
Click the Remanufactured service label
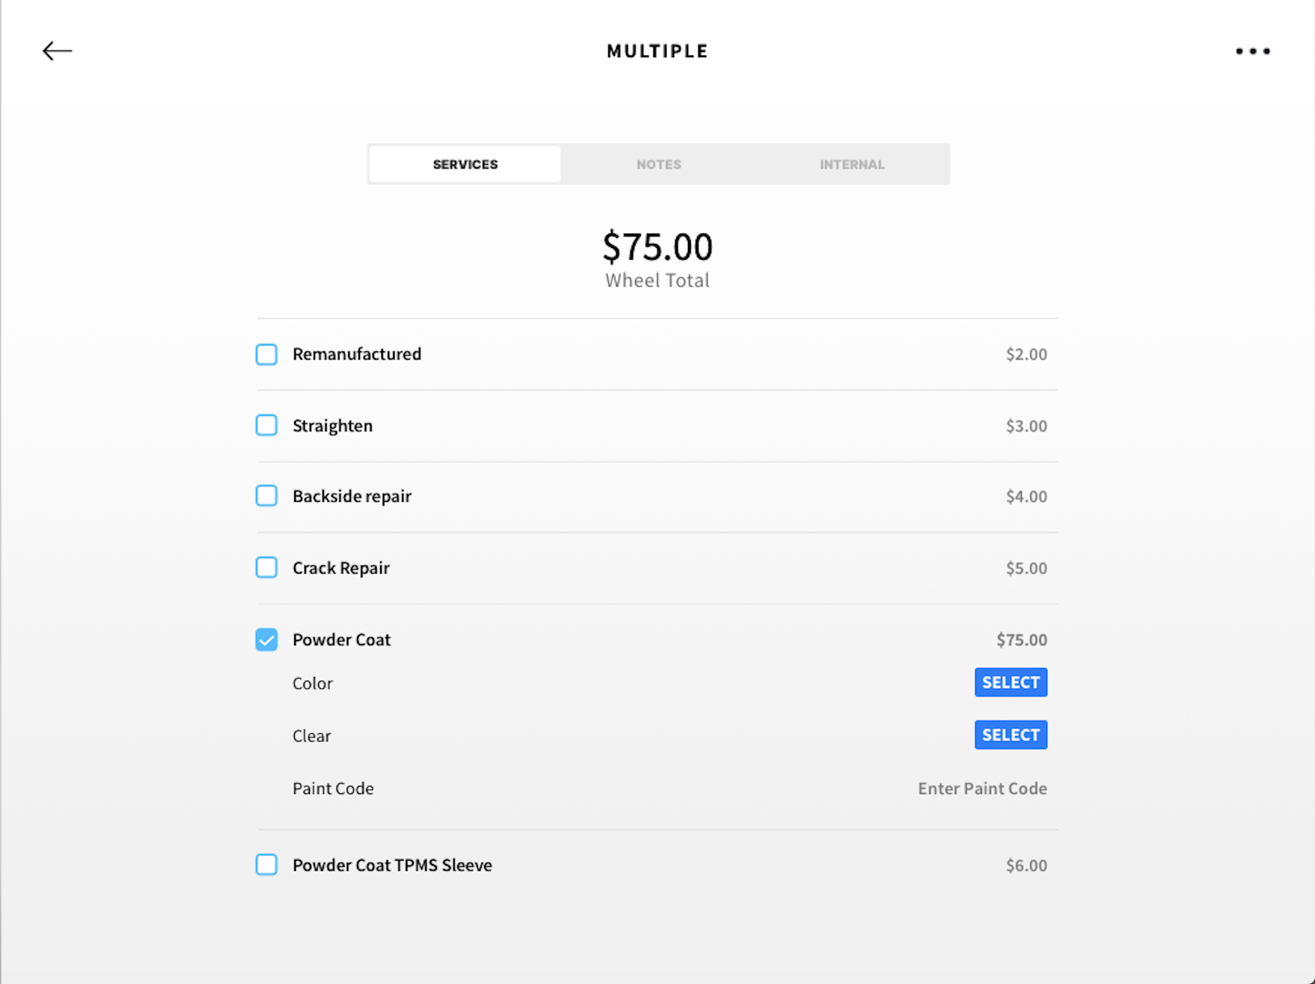356,354
